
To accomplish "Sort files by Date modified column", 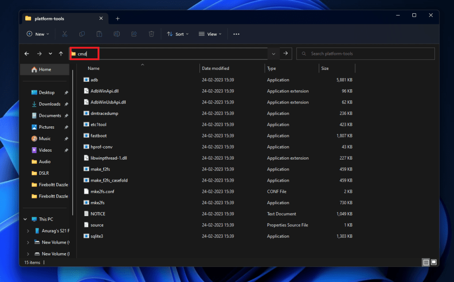I will coord(215,69).
